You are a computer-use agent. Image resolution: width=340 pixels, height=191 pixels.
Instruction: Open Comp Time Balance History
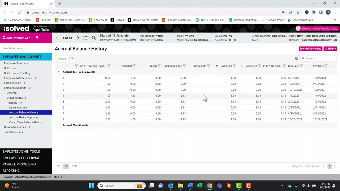point(26,122)
